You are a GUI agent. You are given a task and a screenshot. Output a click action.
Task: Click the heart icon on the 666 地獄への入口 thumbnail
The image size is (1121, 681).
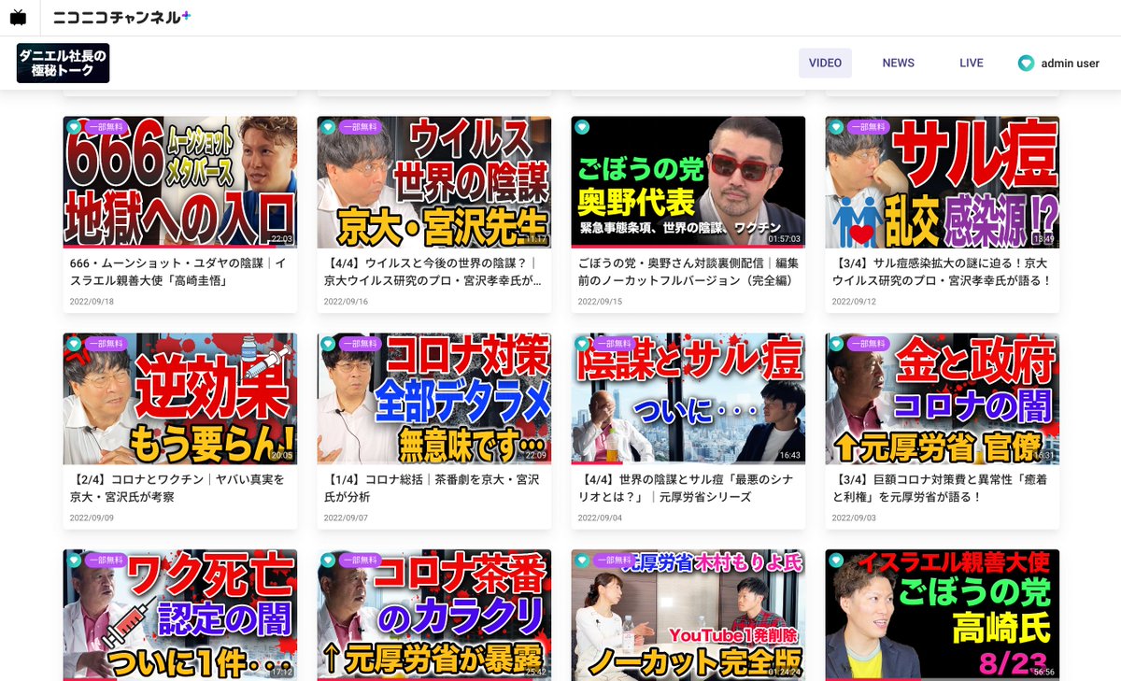74,127
